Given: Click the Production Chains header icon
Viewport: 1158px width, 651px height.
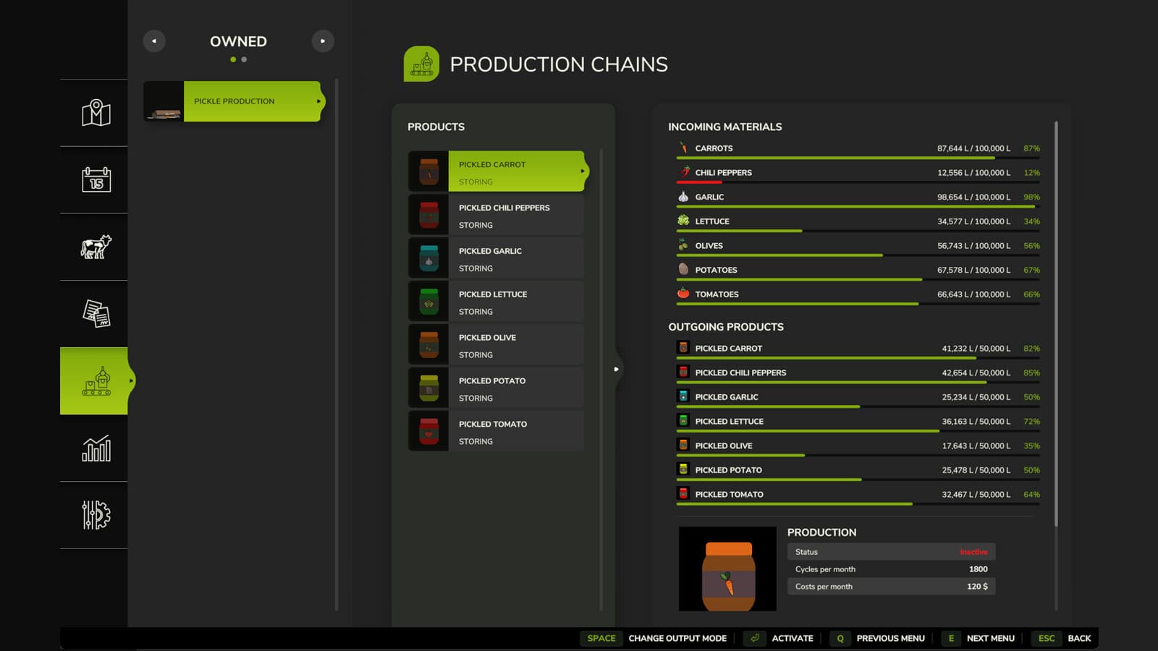Looking at the screenshot, I should click(421, 64).
